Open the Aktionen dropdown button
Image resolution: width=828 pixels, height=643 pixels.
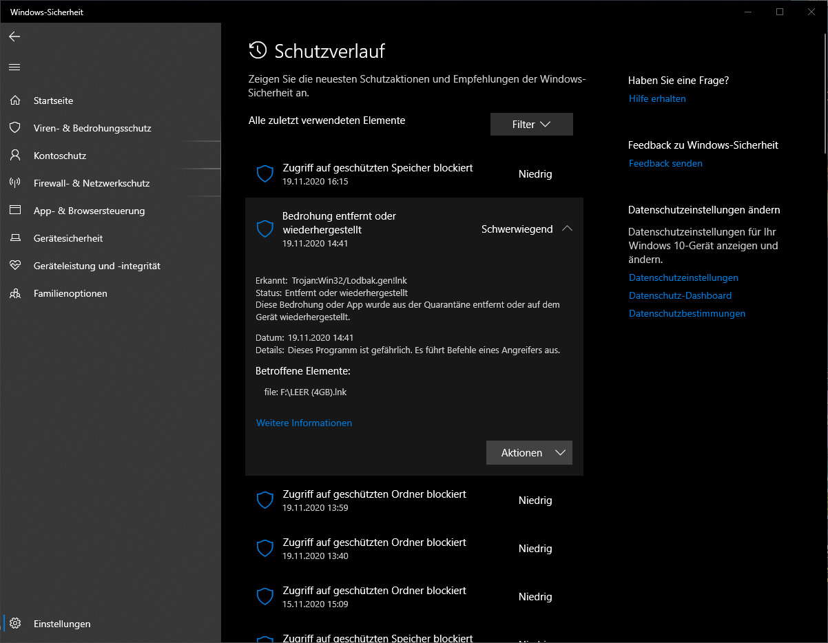click(529, 453)
